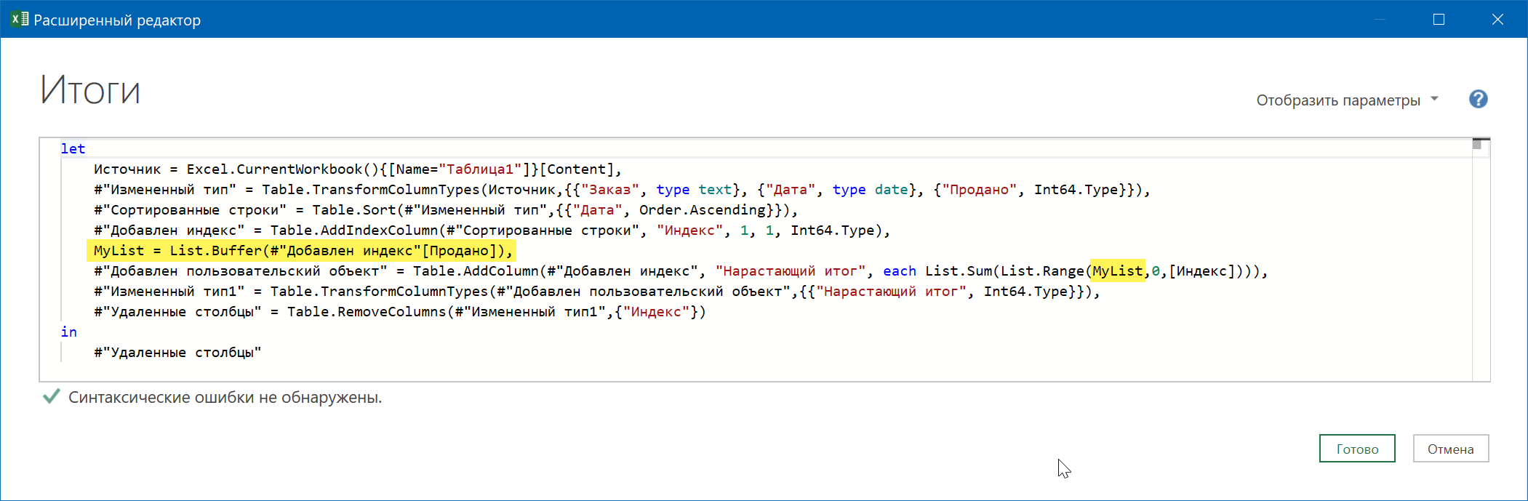Click the Table.Sort line of code
Viewport: 1528px width, 501px height.
click(x=445, y=210)
